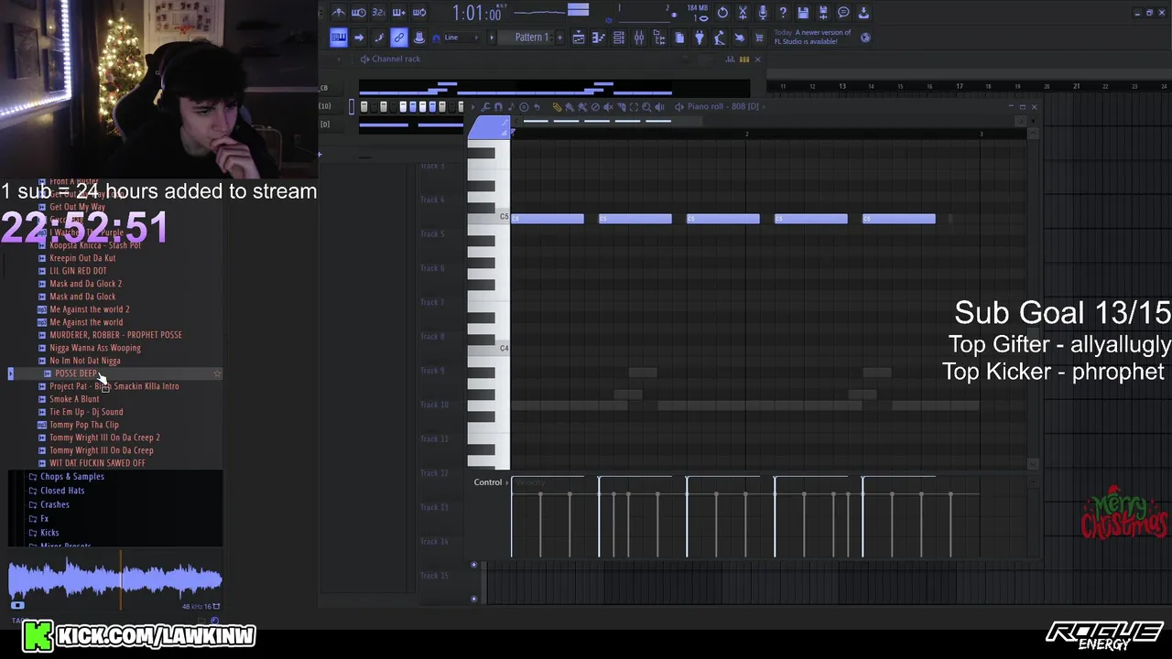Open the Control lane selector in piano roll
Viewport: 1172px width, 659px height.
pyautogui.click(x=492, y=482)
